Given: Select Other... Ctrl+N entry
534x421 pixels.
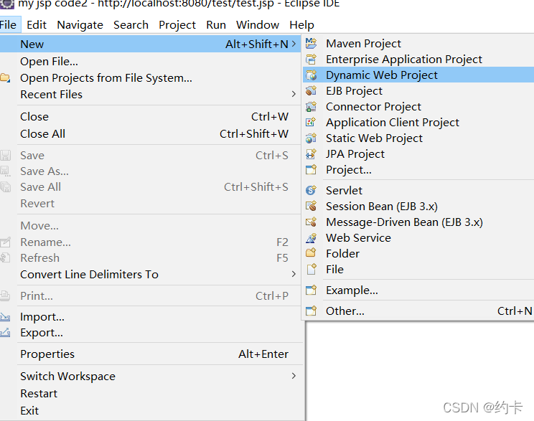Looking at the screenshot, I should [x=418, y=311].
